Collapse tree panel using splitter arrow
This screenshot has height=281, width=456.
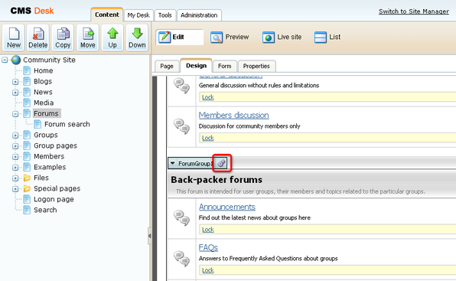pos(149,236)
